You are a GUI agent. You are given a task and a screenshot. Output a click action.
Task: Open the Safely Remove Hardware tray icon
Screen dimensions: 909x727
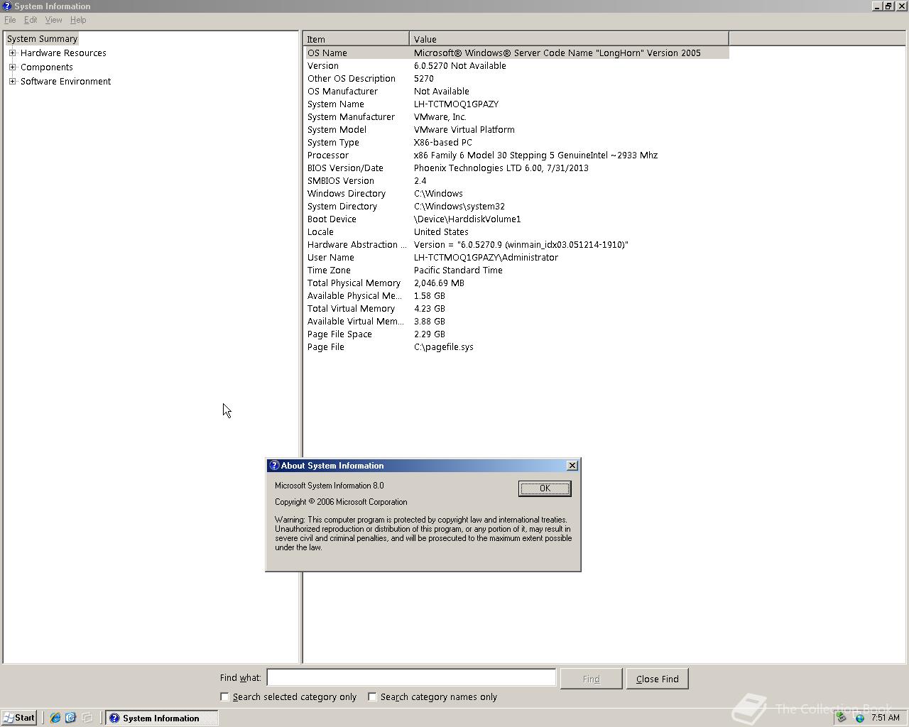coord(842,718)
